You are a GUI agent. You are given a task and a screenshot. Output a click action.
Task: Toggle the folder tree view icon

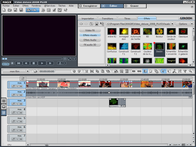click(x=102, y=24)
